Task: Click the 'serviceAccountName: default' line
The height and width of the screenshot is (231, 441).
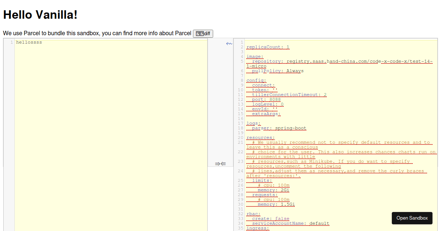Action: pyautogui.click(x=291, y=223)
